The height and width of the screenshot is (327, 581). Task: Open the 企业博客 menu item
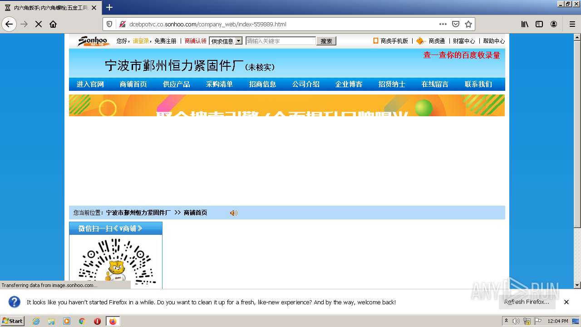pyautogui.click(x=349, y=84)
